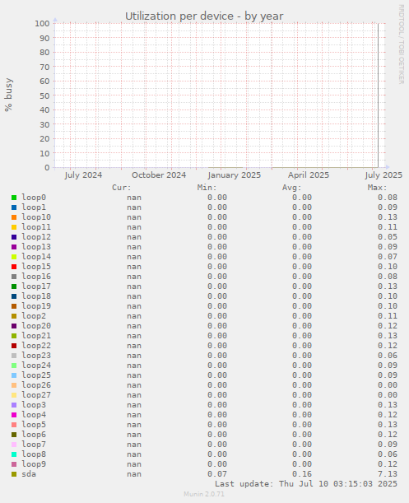Click sda's Min value 0.07
The width and height of the screenshot is (409, 503).
tap(217, 474)
